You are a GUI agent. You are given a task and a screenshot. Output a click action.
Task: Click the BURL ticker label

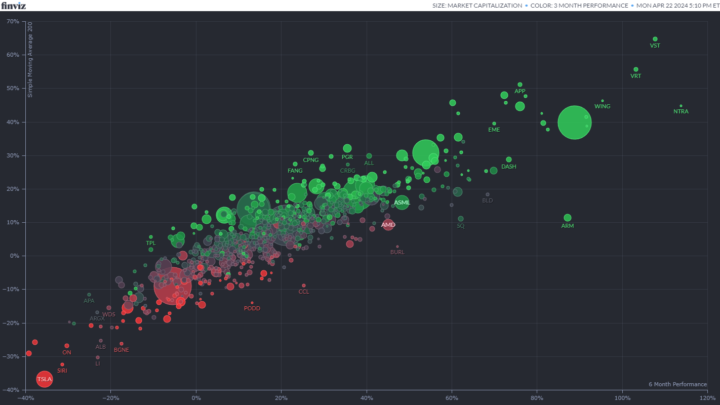click(x=397, y=252)
